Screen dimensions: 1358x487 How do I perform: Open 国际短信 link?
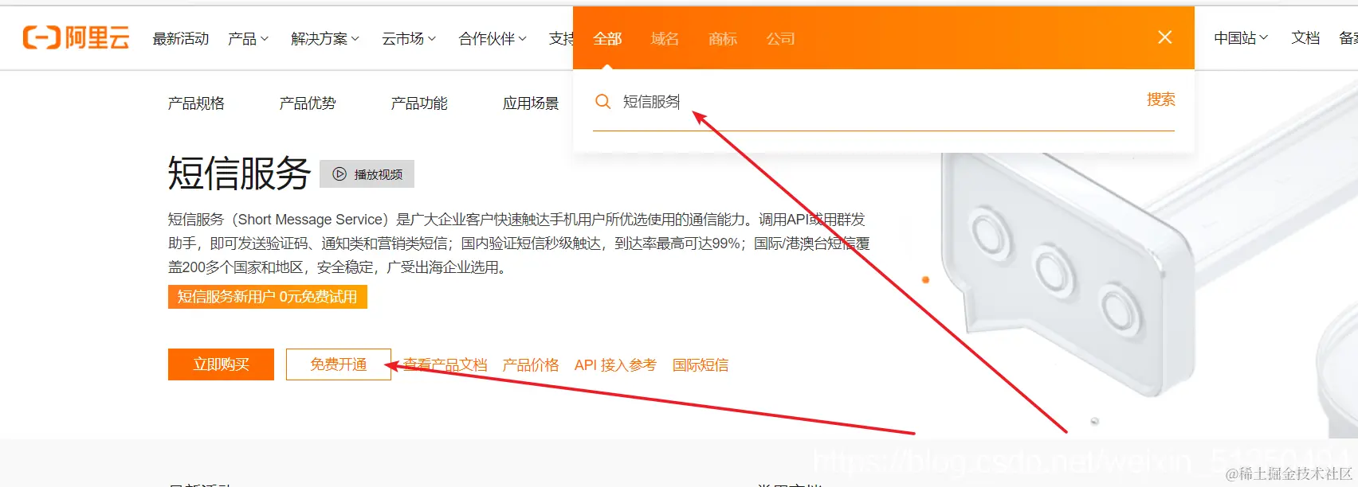click(x=701, y=364)
